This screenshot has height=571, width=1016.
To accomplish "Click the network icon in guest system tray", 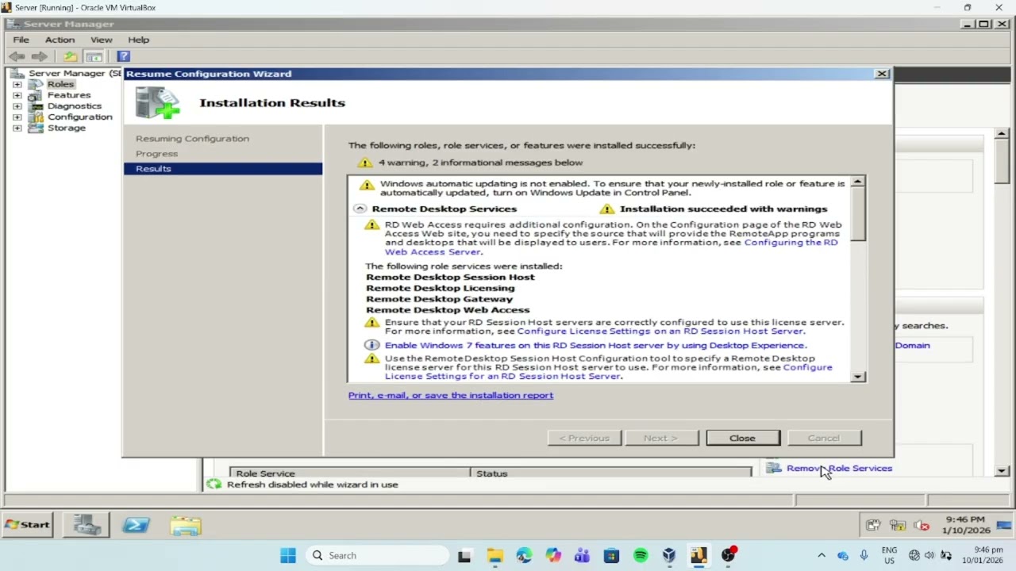I will [x=898, y=525].
